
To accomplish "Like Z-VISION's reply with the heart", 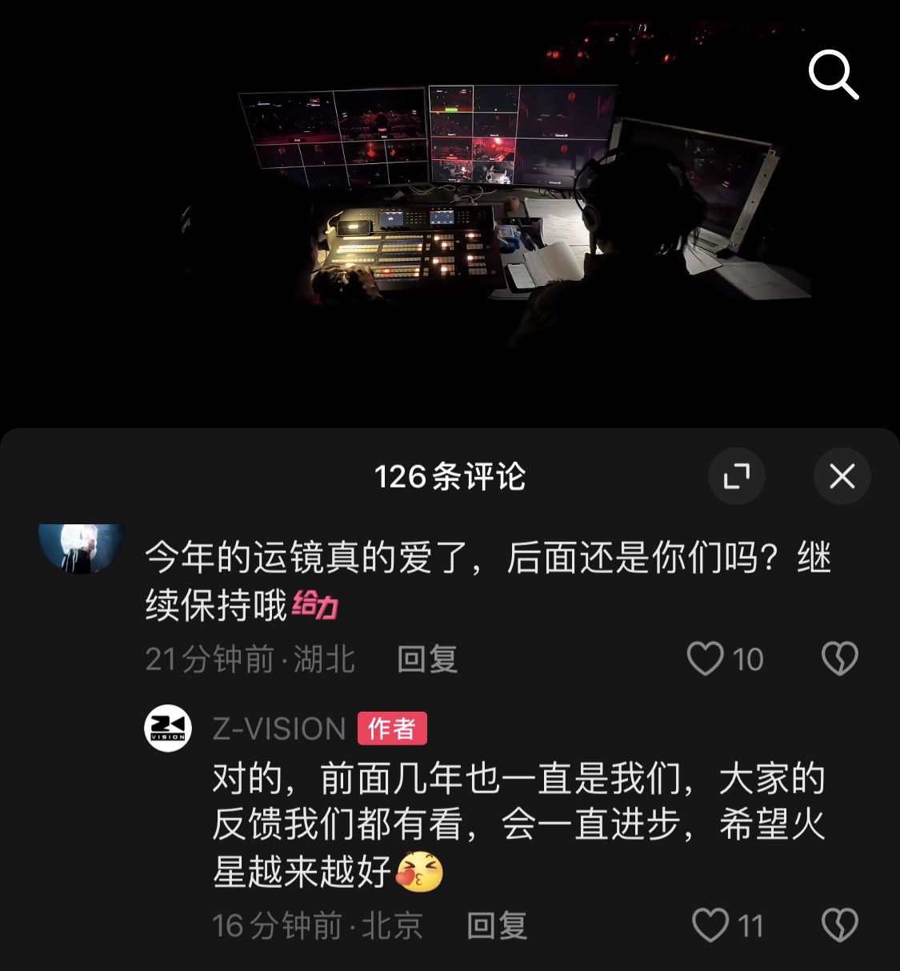I will pos(710,926).
